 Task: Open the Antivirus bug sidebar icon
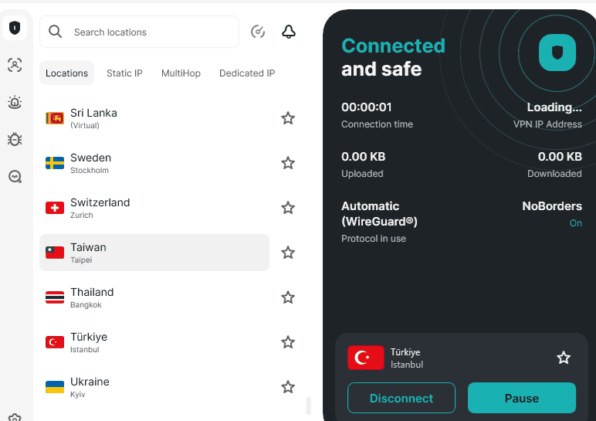14,139
